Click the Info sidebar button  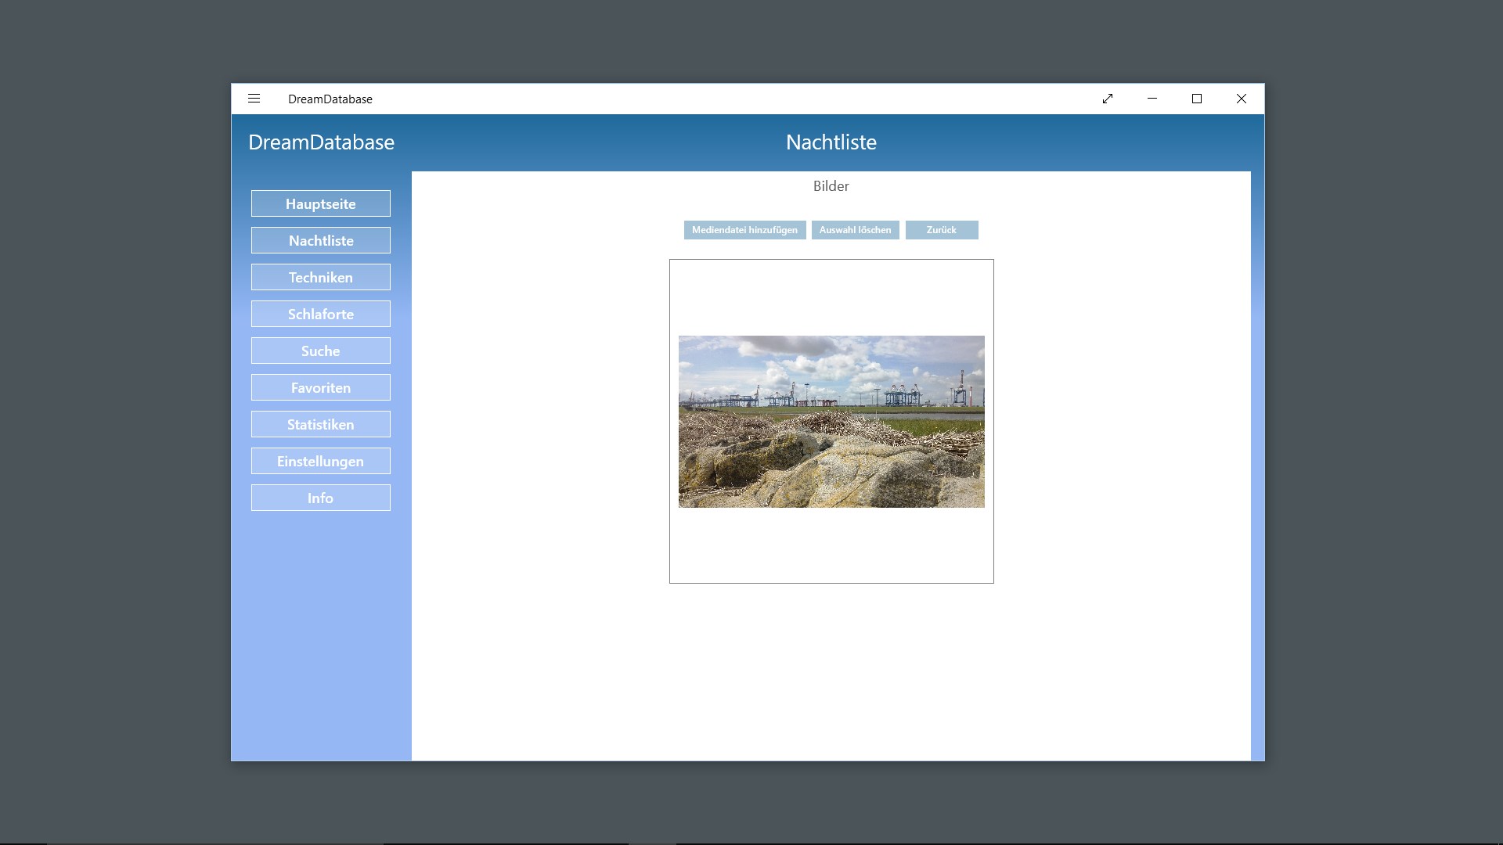pos(320,498)
